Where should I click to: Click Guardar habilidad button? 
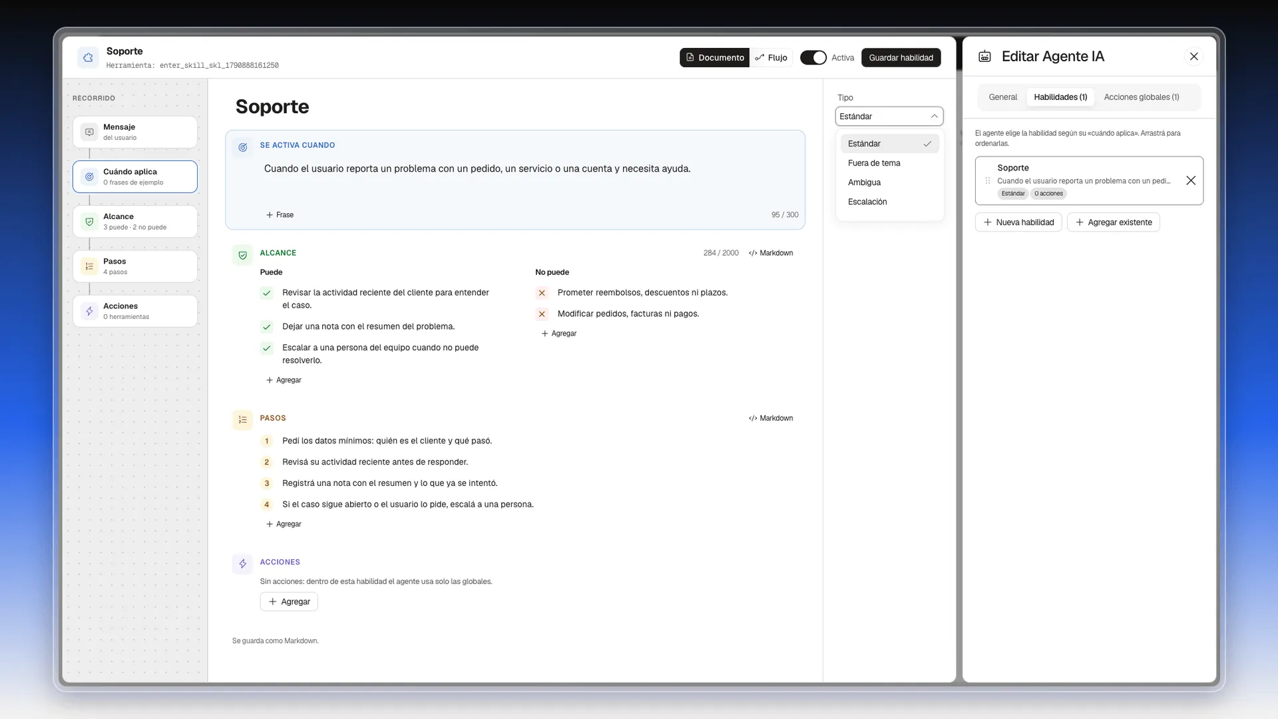(x=901, y=58)
